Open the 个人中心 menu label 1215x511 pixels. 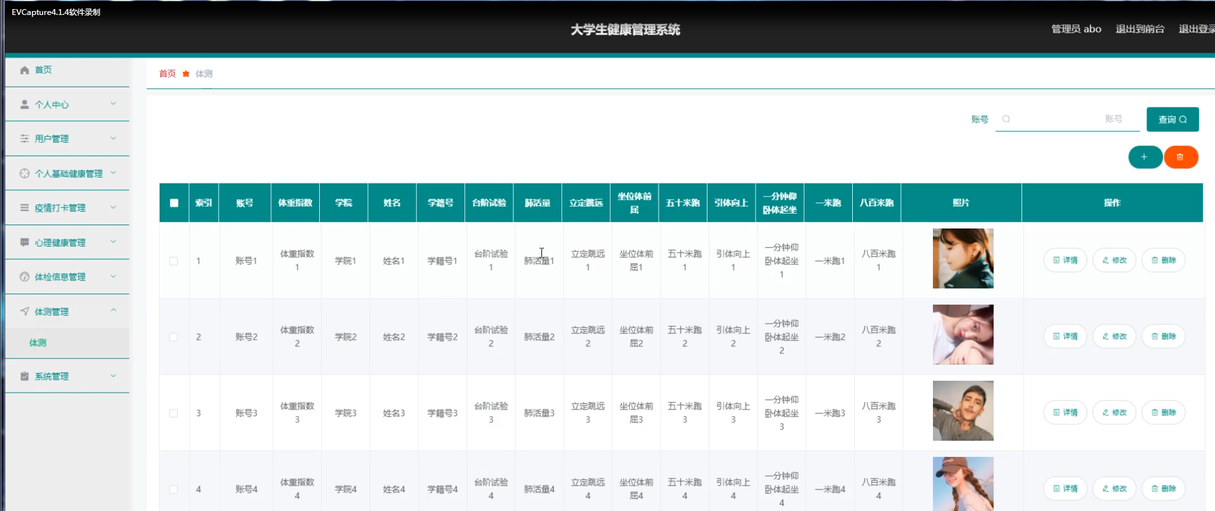click(51, 104)
